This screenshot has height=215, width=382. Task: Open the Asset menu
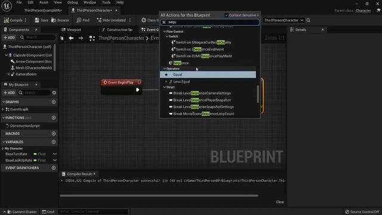point(44,2)
